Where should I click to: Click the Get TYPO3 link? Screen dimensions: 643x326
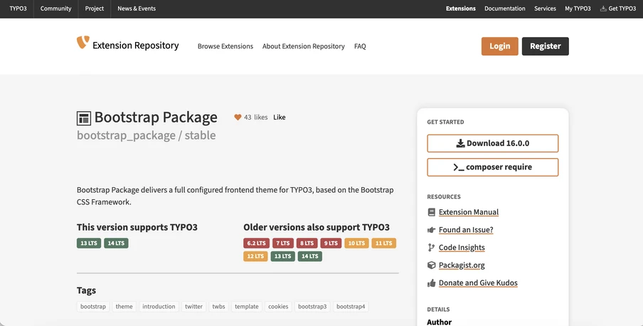pos(618,9)
